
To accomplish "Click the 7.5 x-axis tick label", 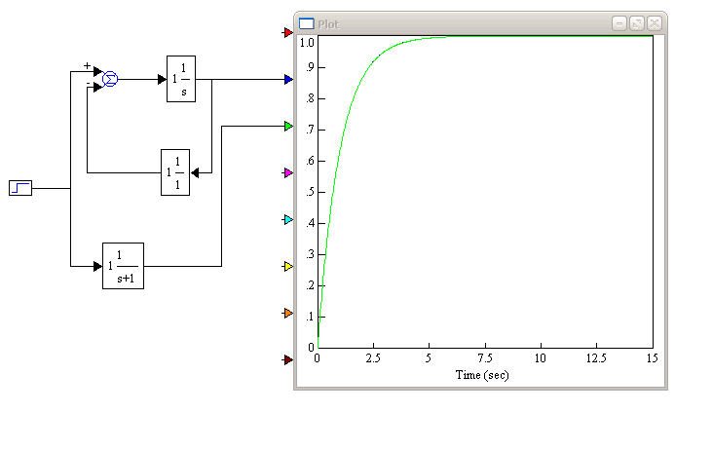I will 485,358.
